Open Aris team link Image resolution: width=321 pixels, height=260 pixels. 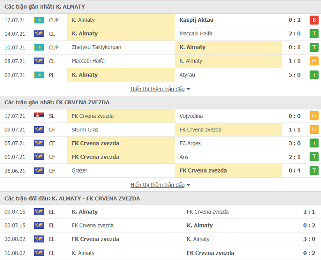coord(184,157)
